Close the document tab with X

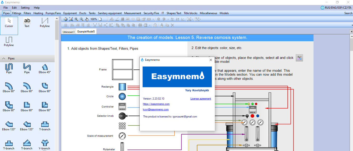[x=351, y=31]
